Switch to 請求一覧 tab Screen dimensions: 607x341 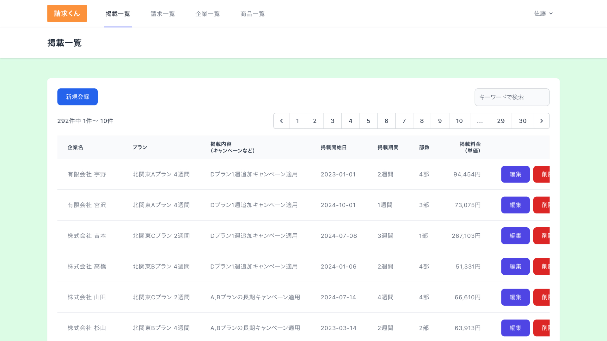tap(163, 14)
